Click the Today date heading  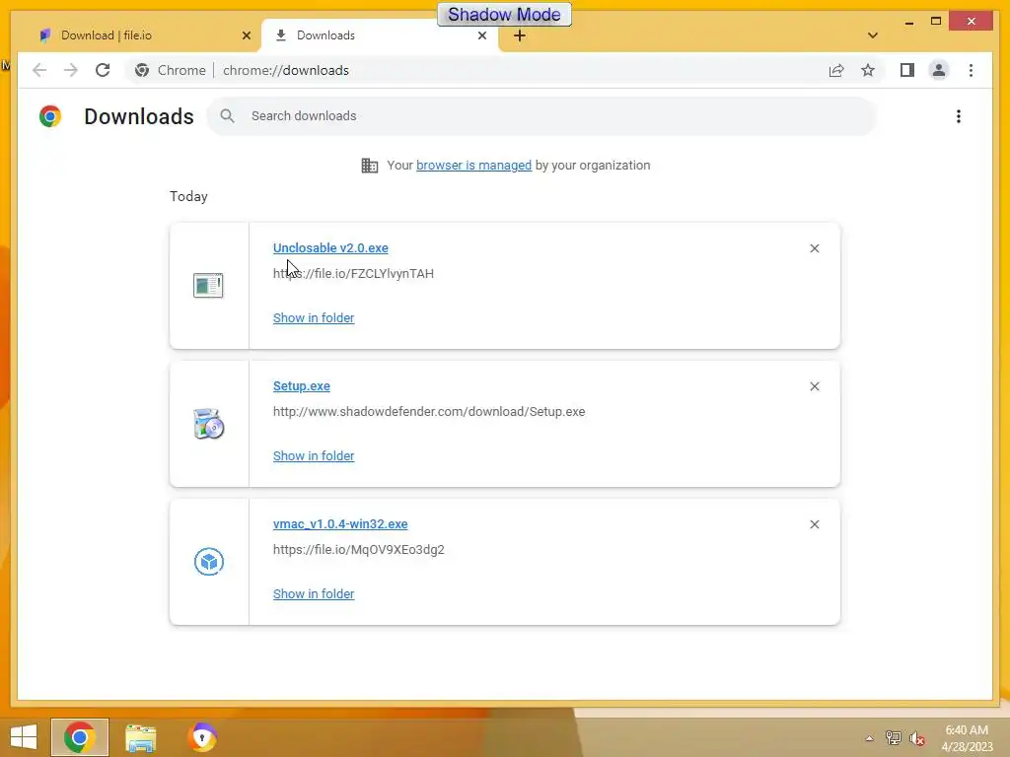[x=188, y=196]
